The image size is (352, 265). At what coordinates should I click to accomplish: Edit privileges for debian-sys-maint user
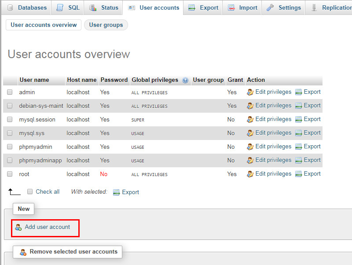pos(273,106)
